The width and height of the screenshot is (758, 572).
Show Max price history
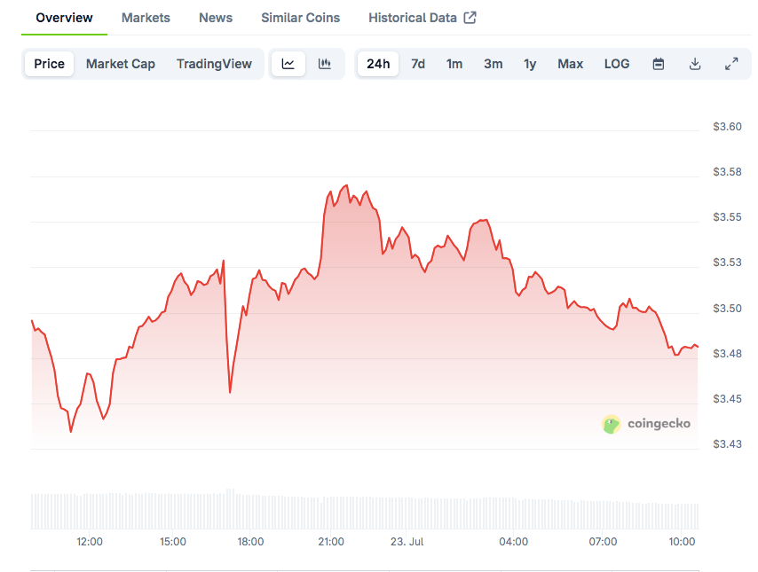[571, 64]
